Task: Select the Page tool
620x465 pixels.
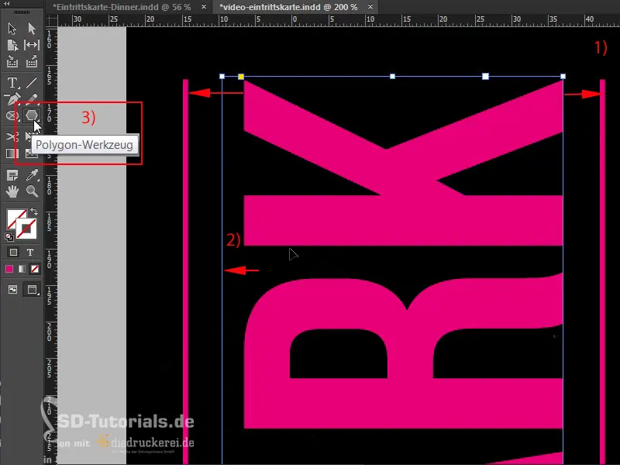Action: [12, 45]
